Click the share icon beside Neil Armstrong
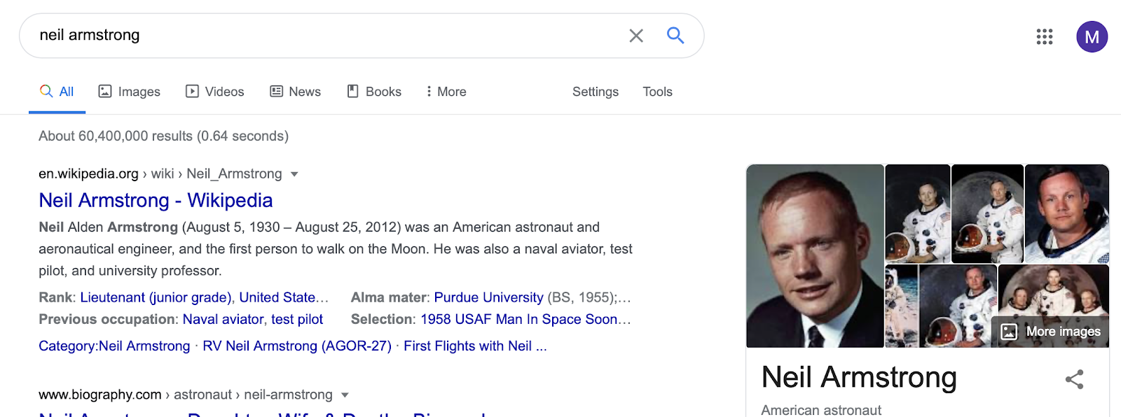1121x417 pixels. coord(1074,379)
